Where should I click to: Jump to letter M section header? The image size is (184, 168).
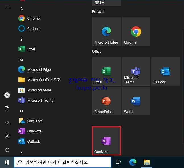[21, 60]
